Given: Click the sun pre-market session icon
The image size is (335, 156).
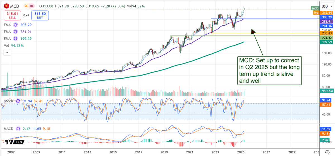Looking at the screenshot, I should [x=27, y=6].
